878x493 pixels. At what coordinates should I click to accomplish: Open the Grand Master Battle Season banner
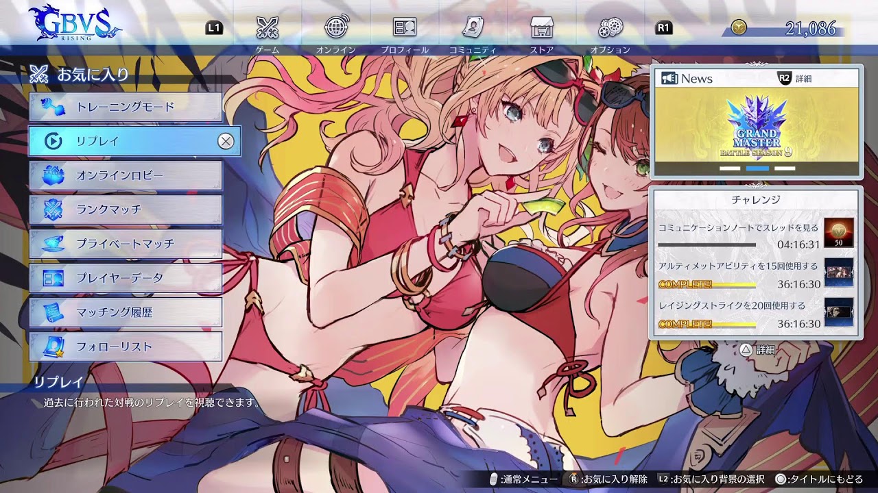tap(757, 125)
